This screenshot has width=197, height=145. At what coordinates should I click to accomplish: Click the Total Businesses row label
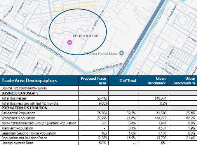[x=14, y=98]
